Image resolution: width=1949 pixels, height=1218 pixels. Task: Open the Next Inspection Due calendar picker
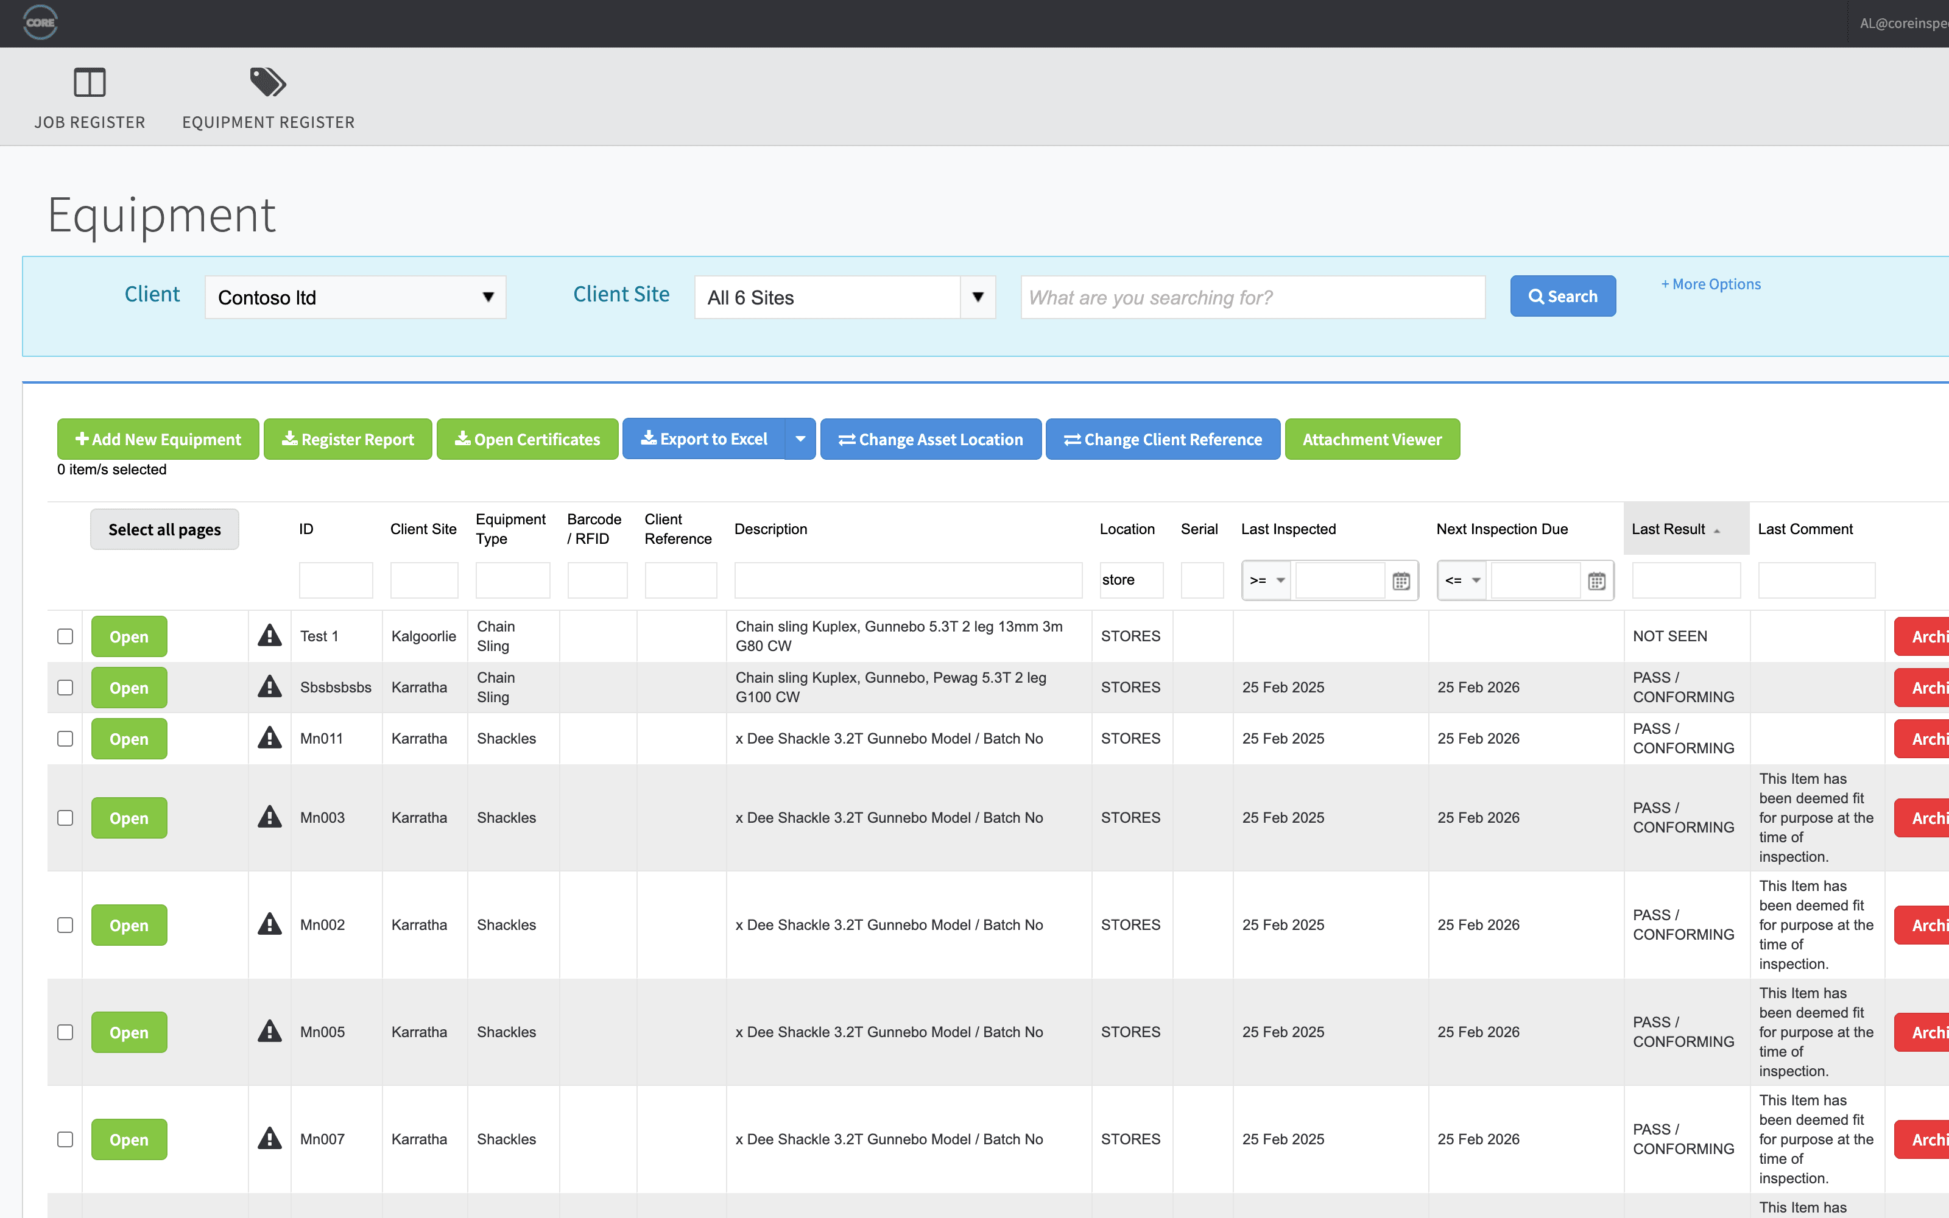coord(1597,581)
